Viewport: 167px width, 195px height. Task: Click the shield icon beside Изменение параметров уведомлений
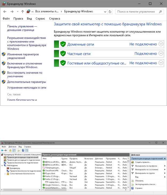tap(4, 54)
